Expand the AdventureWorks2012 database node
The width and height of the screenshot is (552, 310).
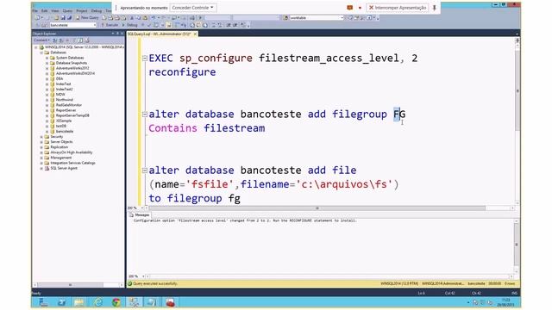47,68
